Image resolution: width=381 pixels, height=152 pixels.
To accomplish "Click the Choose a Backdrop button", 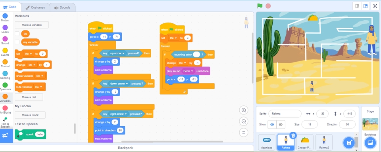I will [370, 142].
